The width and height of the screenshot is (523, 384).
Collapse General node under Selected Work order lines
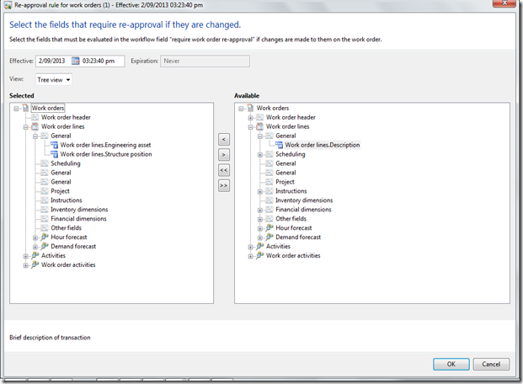(35, 136)
